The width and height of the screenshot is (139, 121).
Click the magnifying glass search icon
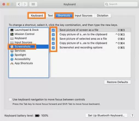click(107, 4)
